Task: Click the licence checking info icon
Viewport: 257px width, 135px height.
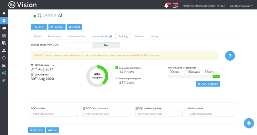Action: tap(111, 36)
